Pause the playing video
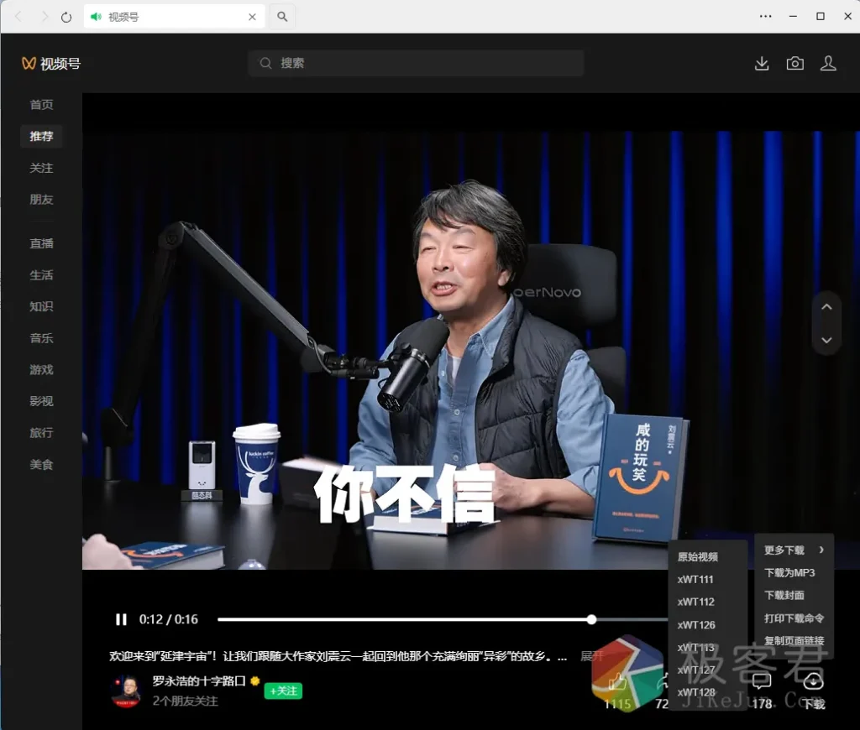The height and width of the screenshot is (730, 860). pos(121,619)
